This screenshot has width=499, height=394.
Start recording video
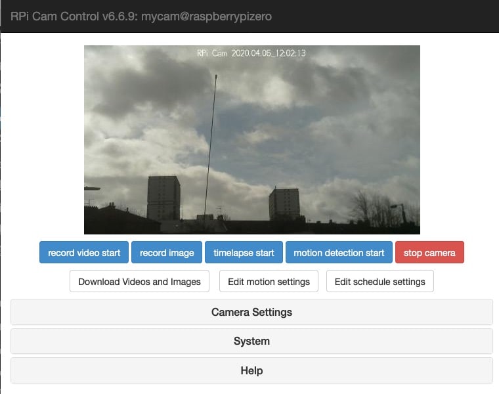pos(84,252)
